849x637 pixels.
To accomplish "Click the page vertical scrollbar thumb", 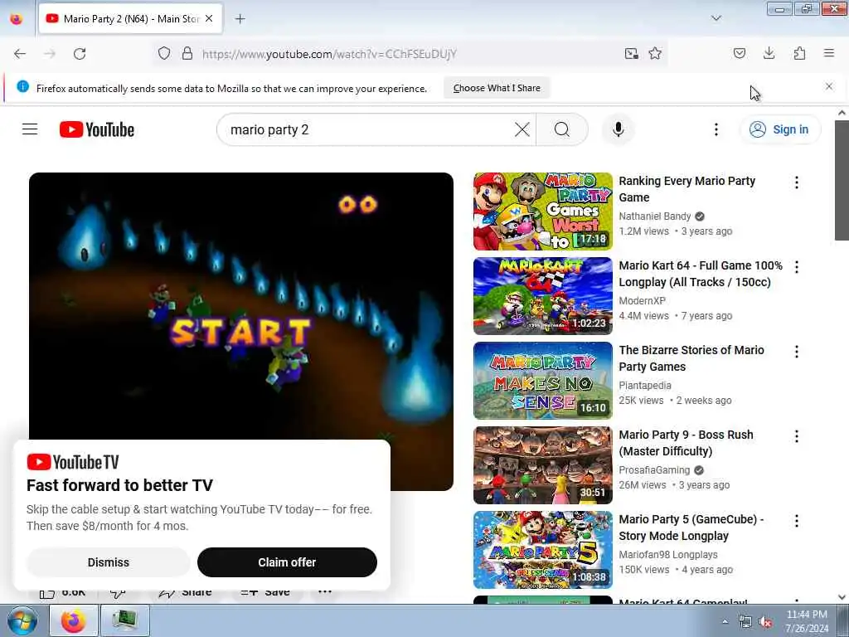I will (842, 180).
